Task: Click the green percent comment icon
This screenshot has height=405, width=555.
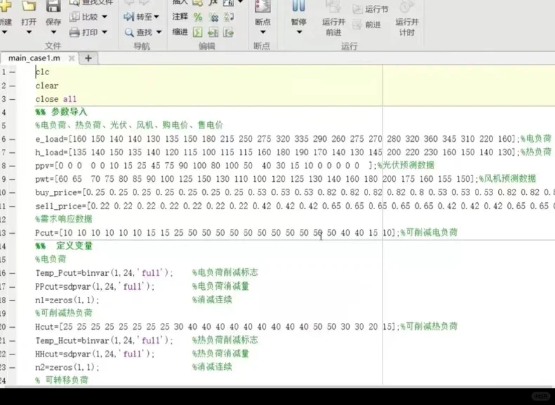Action: pos(198,17)
